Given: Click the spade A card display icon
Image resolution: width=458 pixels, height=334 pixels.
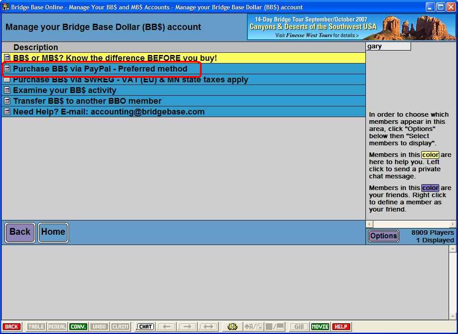Looking at the screenshot, I should click(253, 327).
